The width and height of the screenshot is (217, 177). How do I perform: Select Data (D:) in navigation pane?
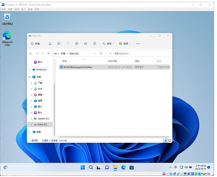point(42,125)
